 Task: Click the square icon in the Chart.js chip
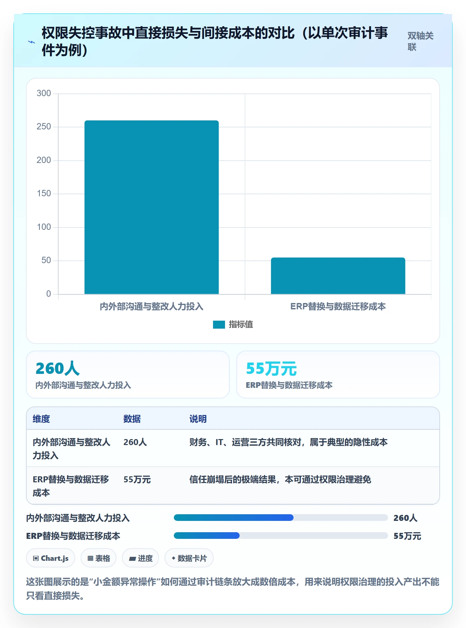click(36, 558)
